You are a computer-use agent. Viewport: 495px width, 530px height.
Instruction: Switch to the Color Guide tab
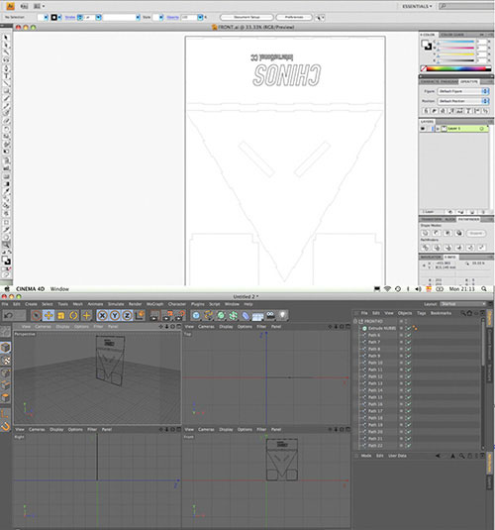pyautogui.click(x=452, y=35)
